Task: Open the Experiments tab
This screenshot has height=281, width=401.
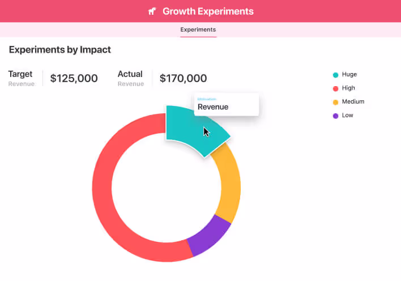Action: click(198, 30)
